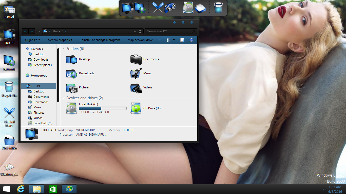
Task: Select Homegroup in the navigation pane
Action: 39,76
